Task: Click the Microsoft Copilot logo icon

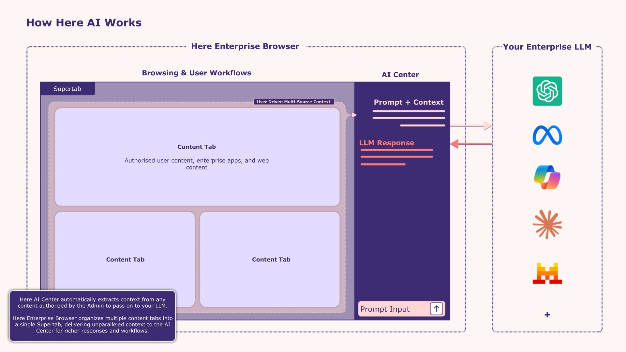Action: tap(547, 177)
